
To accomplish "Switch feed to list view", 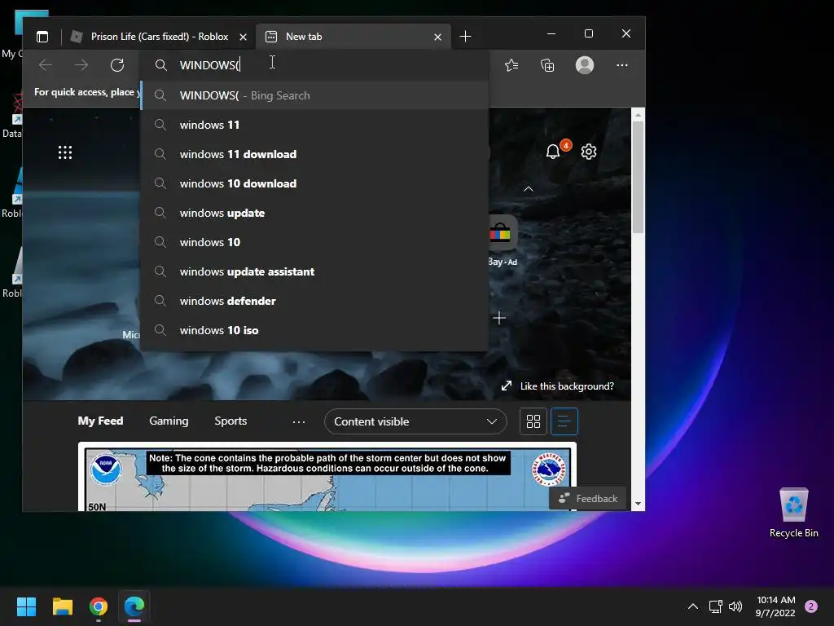I will click(564, 421).
